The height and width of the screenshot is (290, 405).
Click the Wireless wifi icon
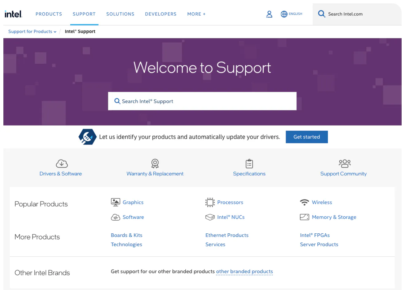pyautogui.click(x=305, y=202)
